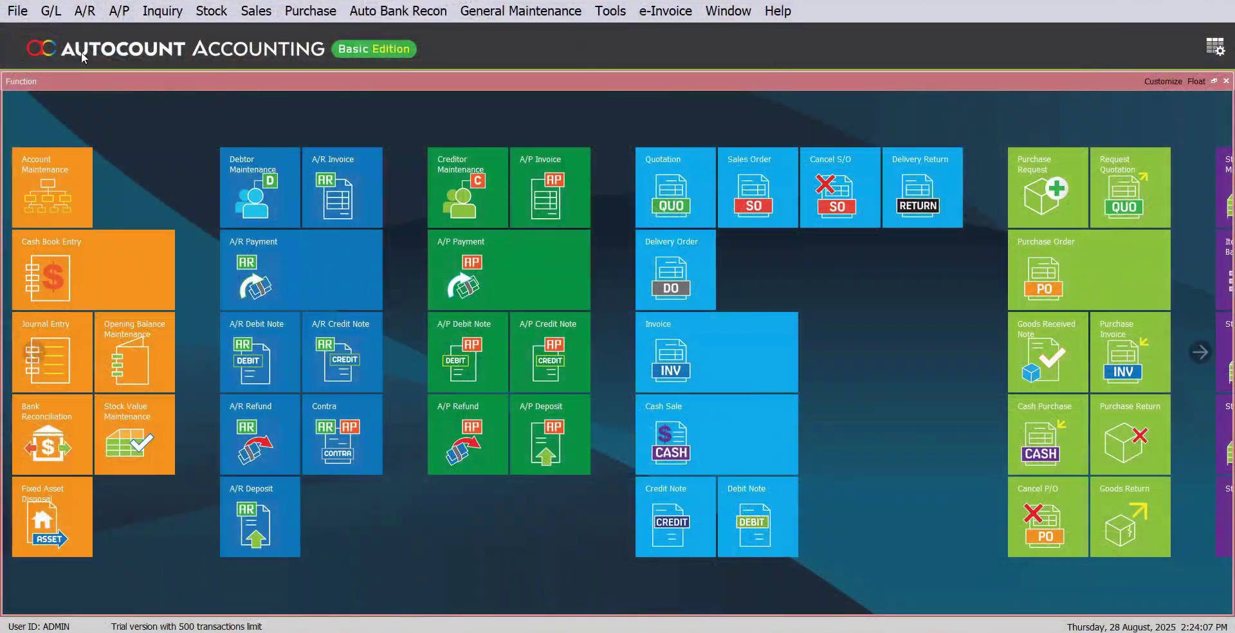Open the Stock menu
The image size is (1235, 633).
point(212,11)
